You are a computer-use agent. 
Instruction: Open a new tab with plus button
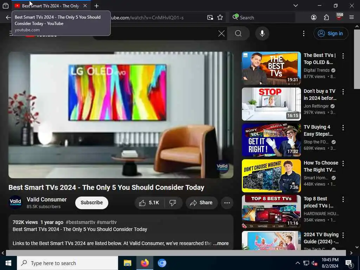coord(96,6)
